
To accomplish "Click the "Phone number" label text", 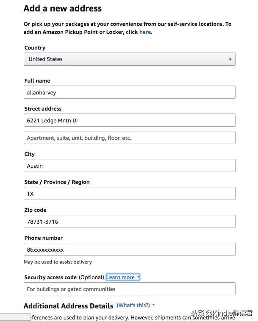I will point(43,238).
